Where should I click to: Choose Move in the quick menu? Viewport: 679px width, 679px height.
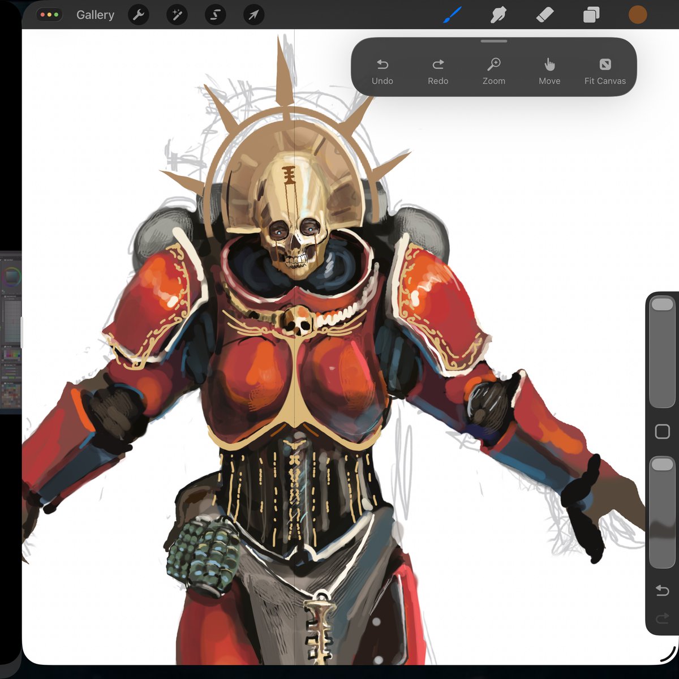tap(549, 72)
